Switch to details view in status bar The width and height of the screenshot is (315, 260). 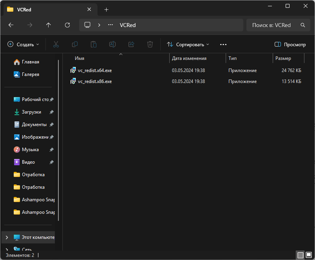point(301,255)
